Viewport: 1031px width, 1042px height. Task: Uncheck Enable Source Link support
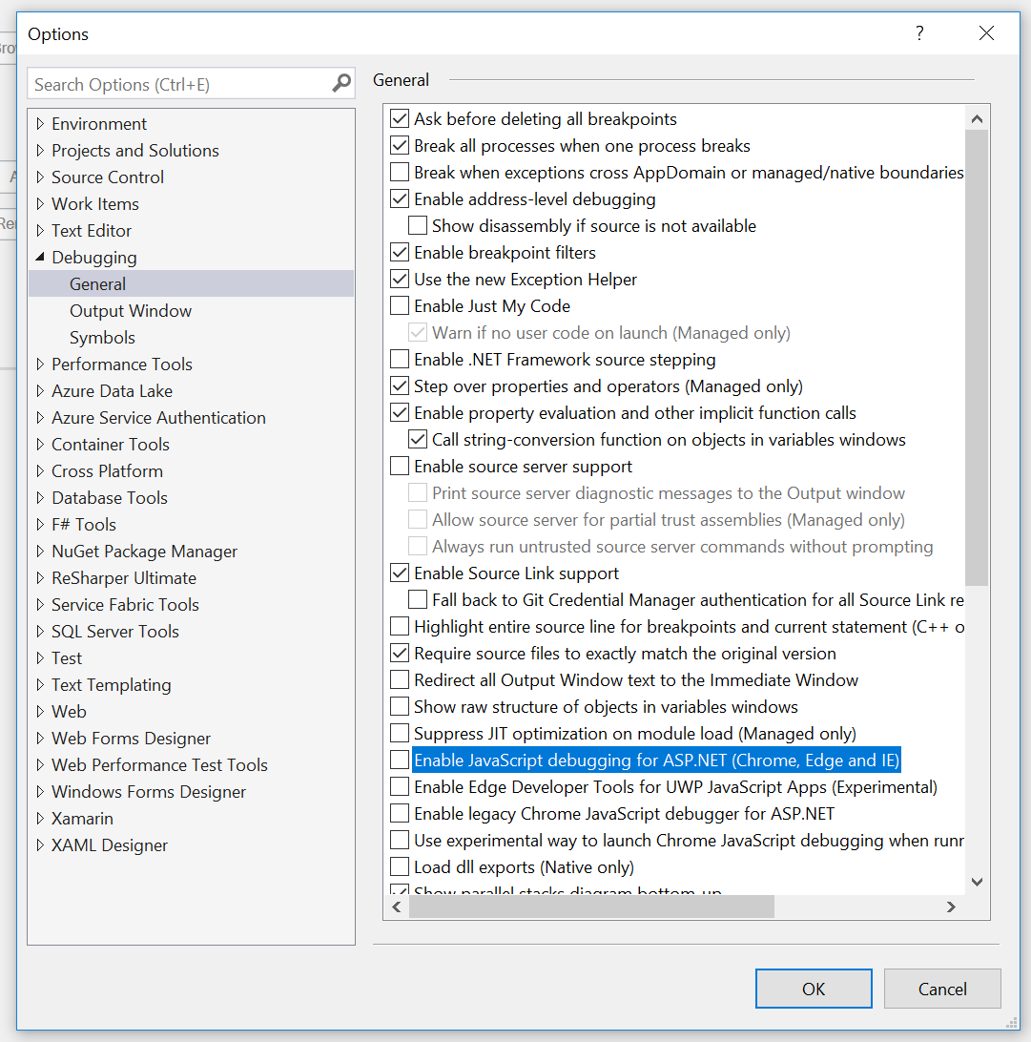(400, 573)
